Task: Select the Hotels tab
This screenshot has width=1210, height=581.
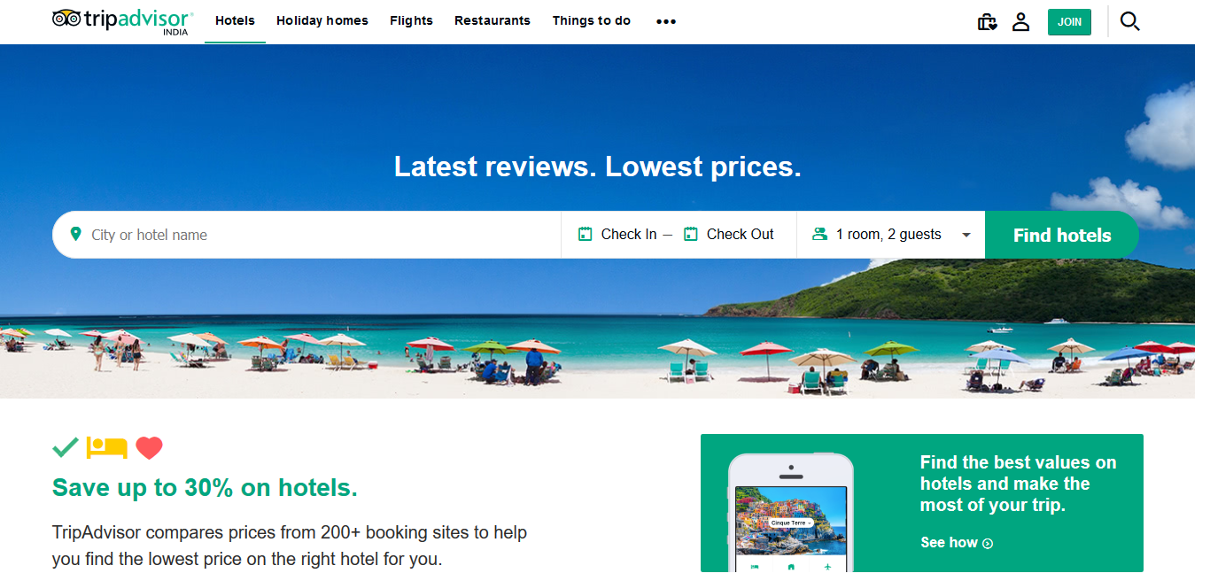Action: pyautogui.click(x=235, y=21)
